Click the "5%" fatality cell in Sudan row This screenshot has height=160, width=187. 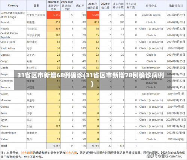(80, 139)
